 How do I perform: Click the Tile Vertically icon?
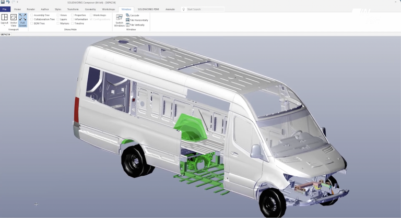click(127, 25)
